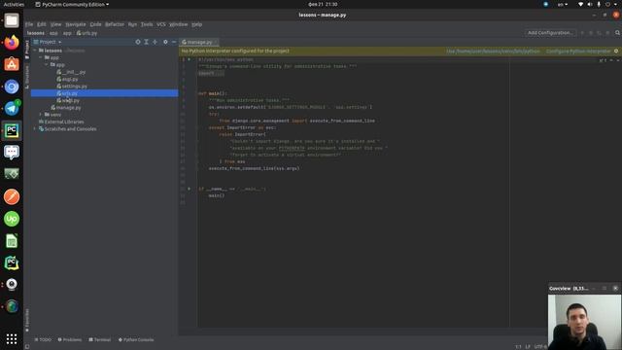Toggle the Structure vertical tool window tab
Viewport: 622px width, 350px height.
coord(27,77)
